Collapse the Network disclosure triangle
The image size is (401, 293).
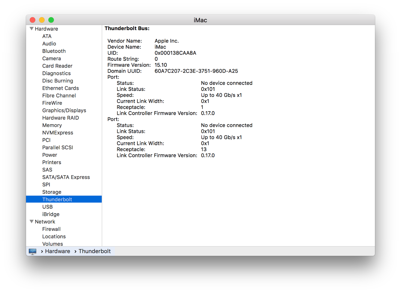32,221
